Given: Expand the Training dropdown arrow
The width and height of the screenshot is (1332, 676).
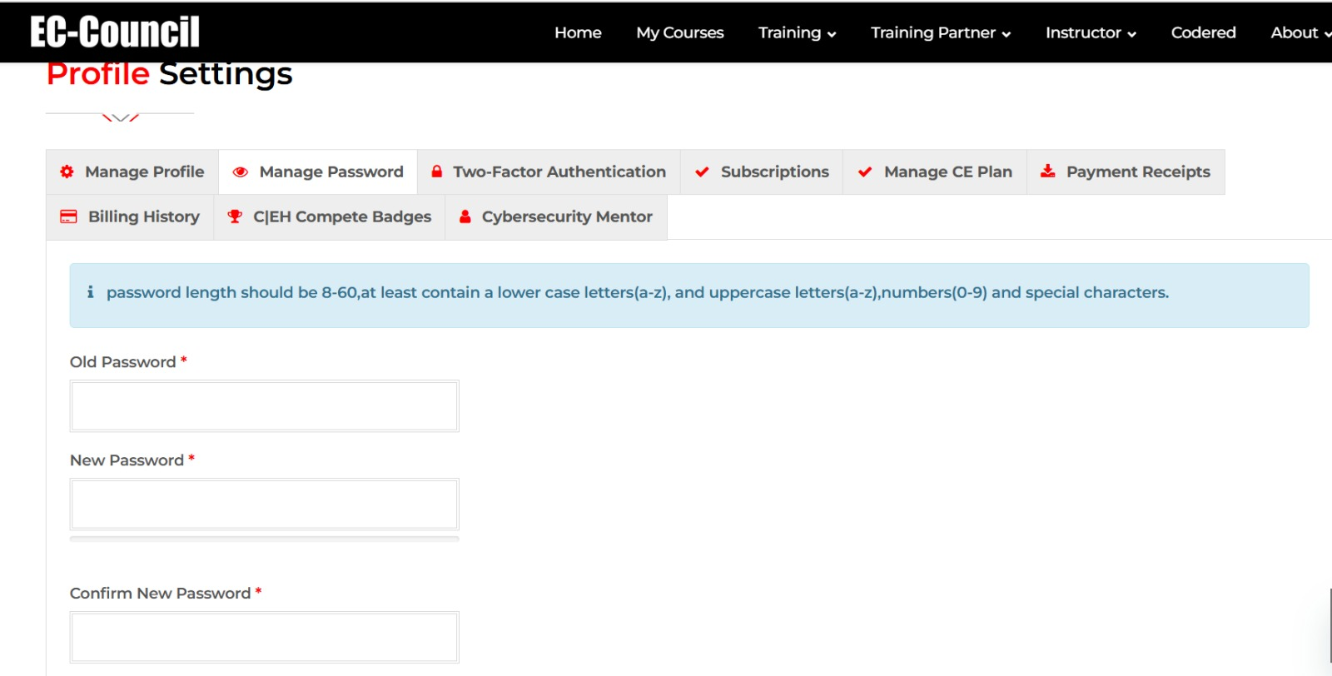Looking at the screenshot, I should [831, 34].
